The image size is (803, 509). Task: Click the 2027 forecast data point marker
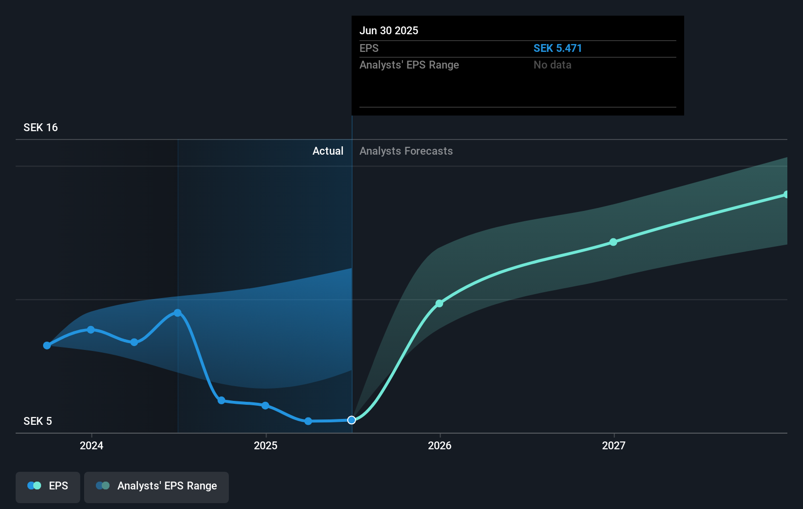pos(613,242)
